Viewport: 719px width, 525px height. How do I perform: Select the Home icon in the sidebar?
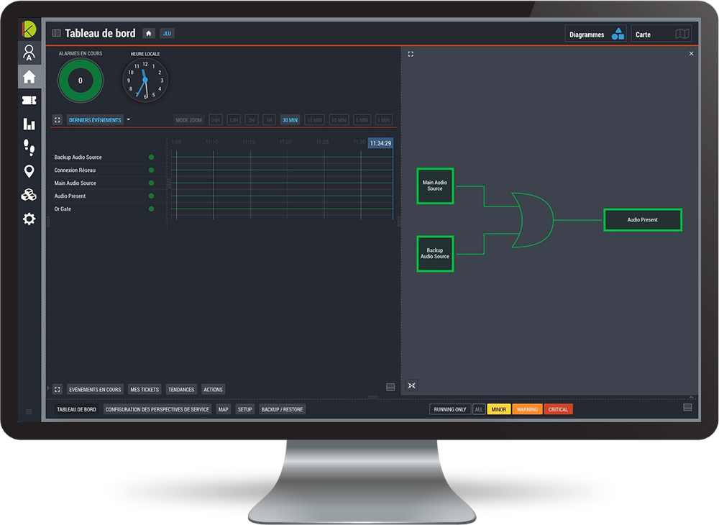(x=29, y=77)
